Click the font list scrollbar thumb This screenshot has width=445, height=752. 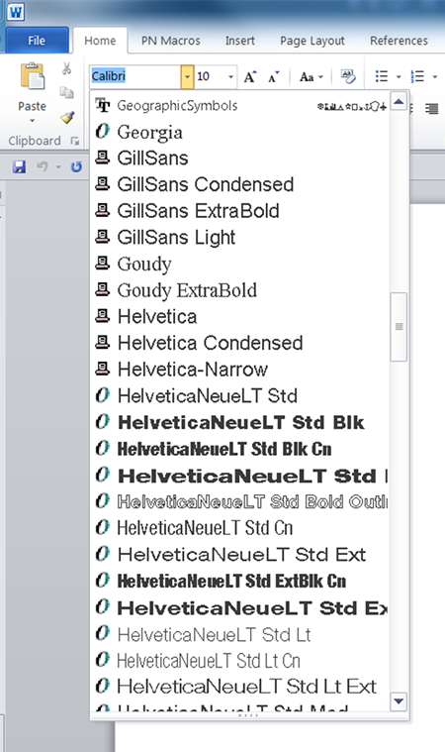point(399,327)
